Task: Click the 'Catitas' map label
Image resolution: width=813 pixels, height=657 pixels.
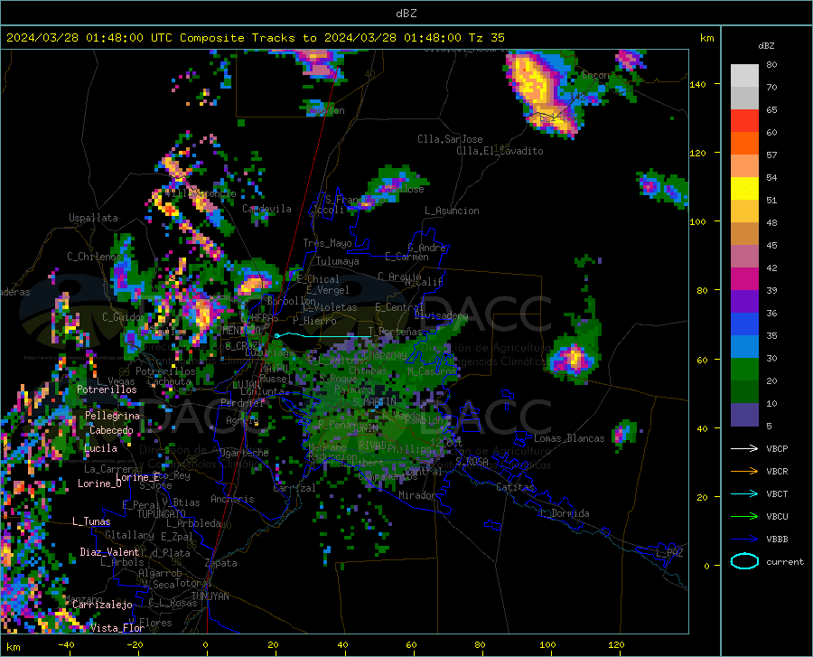Action: point(515,487)
